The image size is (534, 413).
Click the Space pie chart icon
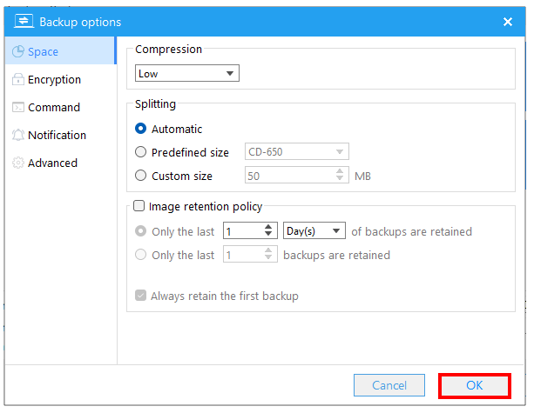point(18,51)
